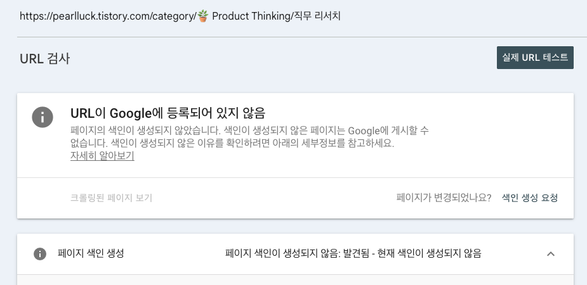
Task: Click the 페이지가 변경되었나요? prompt text
Action: coord(444,198)
